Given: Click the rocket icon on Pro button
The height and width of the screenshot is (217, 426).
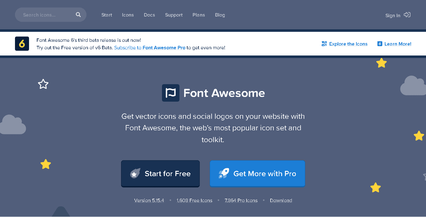Looking at the screenshot, I should click(x=224, y=173).
